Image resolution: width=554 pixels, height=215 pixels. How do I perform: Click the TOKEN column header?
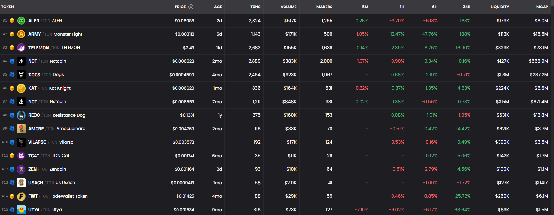(x=8, y=7)
